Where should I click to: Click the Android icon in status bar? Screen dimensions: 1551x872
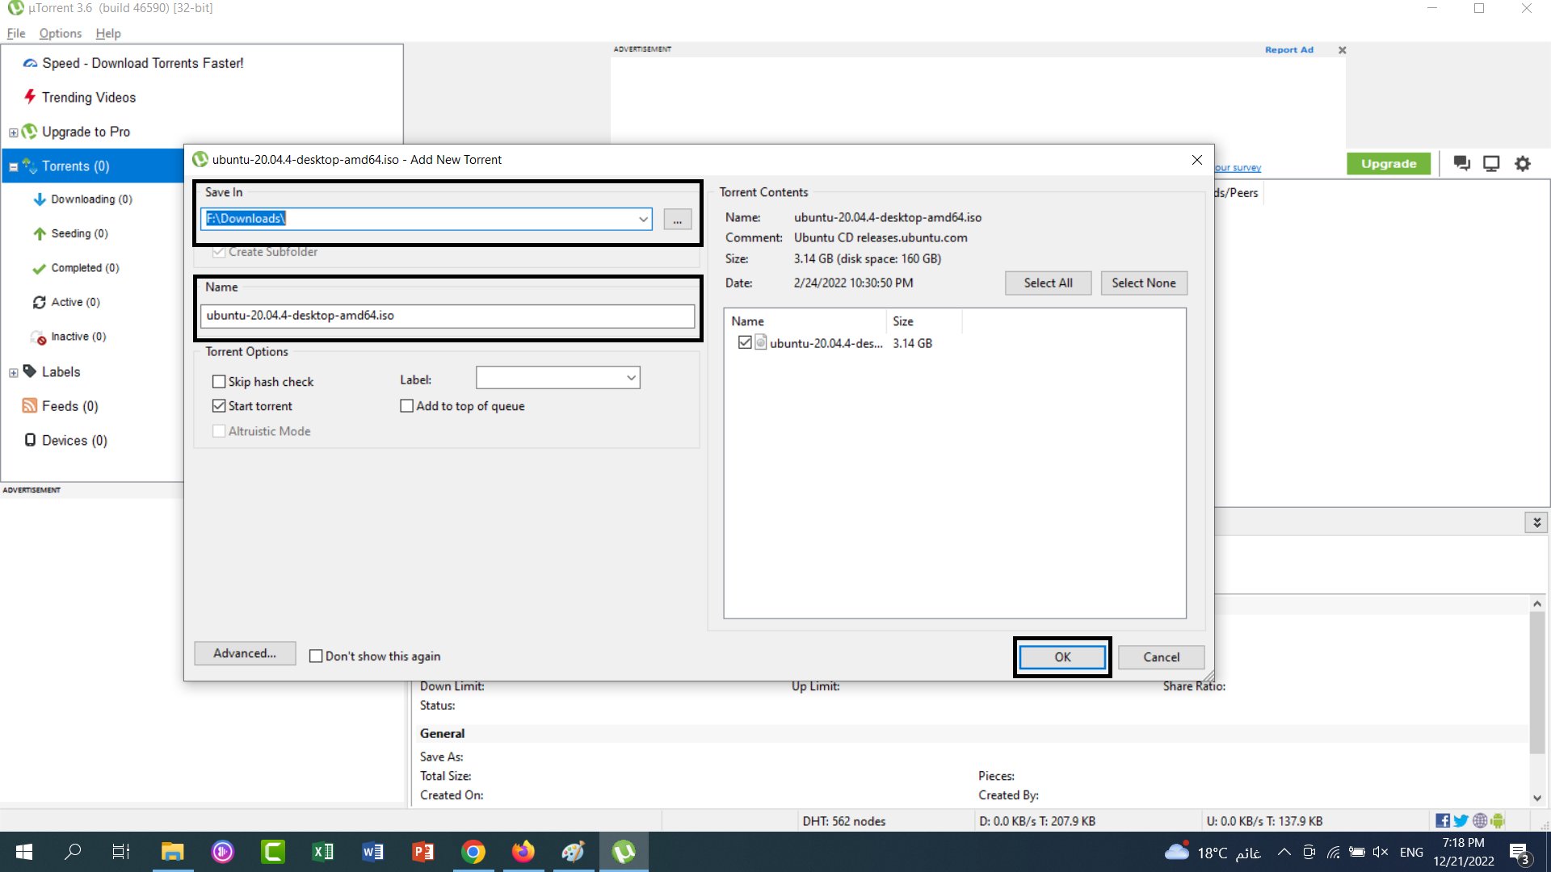(1498, 820)
